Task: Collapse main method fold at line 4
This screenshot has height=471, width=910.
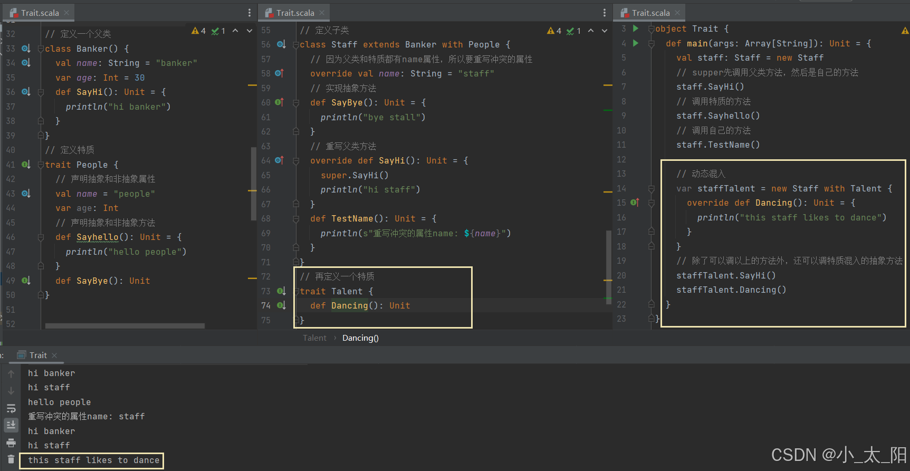Action: 652,43
